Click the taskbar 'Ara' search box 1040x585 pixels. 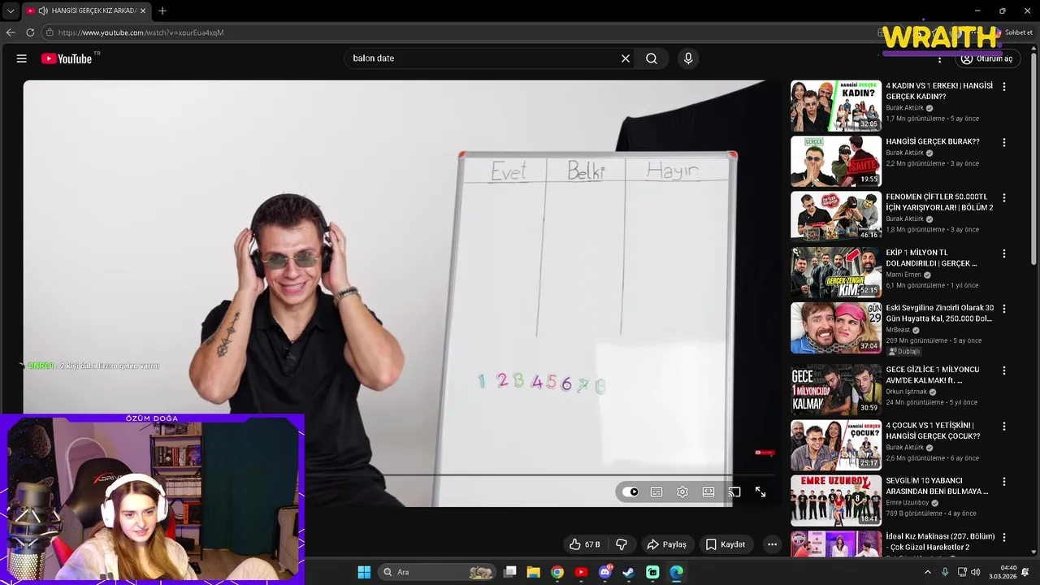(x=439, y=572)
